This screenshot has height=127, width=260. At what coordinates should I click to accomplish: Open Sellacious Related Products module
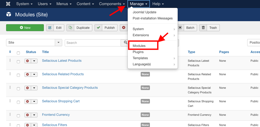(x=63, y=74)
